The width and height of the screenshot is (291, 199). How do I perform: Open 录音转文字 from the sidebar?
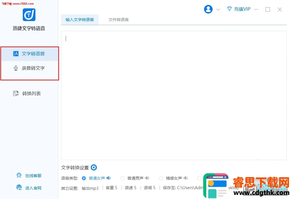pyautogui.click(x=33, y=68)
